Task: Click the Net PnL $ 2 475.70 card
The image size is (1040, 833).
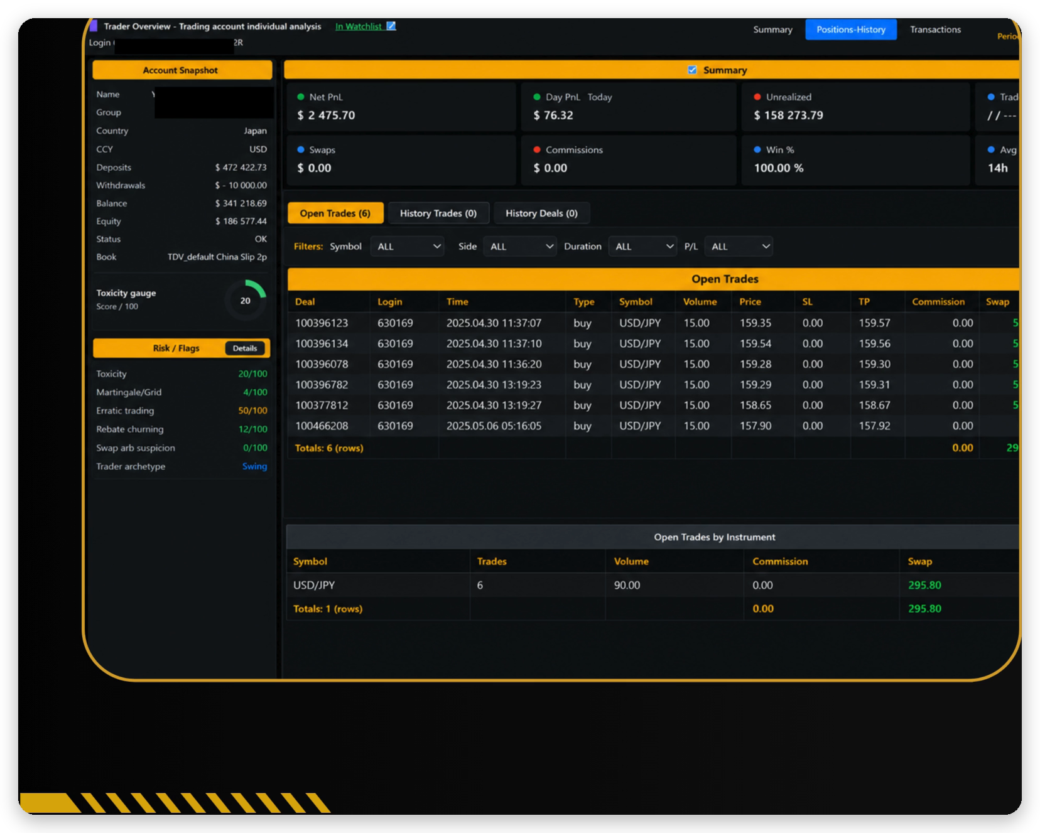Action: (x=401, y=107)
